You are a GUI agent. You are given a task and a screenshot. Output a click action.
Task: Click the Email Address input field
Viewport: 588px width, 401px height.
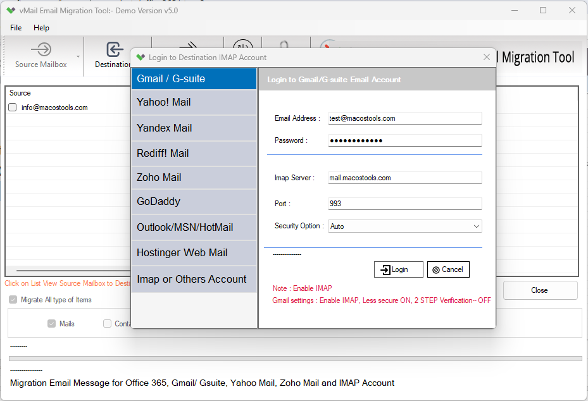pos(404,118)
